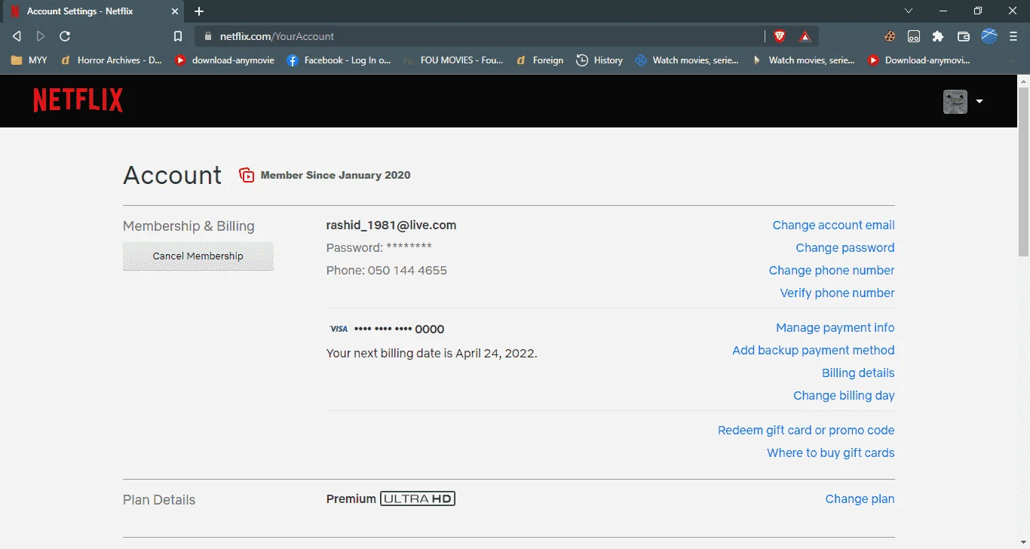Click Redeem gift card or promo code

(806, 431)
